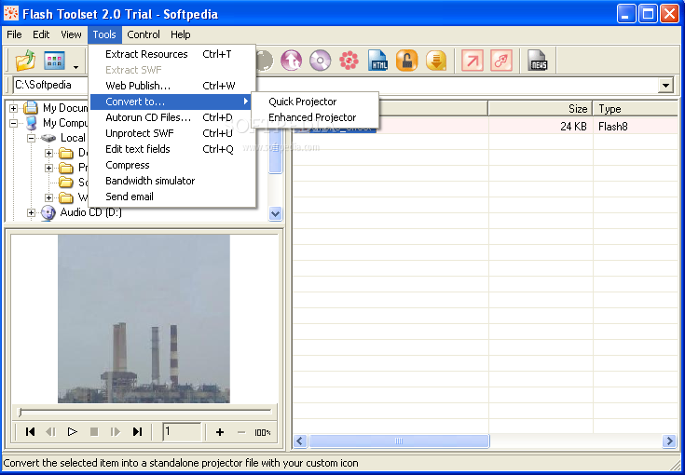Screen dimensions: 685x475
Task: Choose Edit text fields menu entry
Action: point(172,149)
